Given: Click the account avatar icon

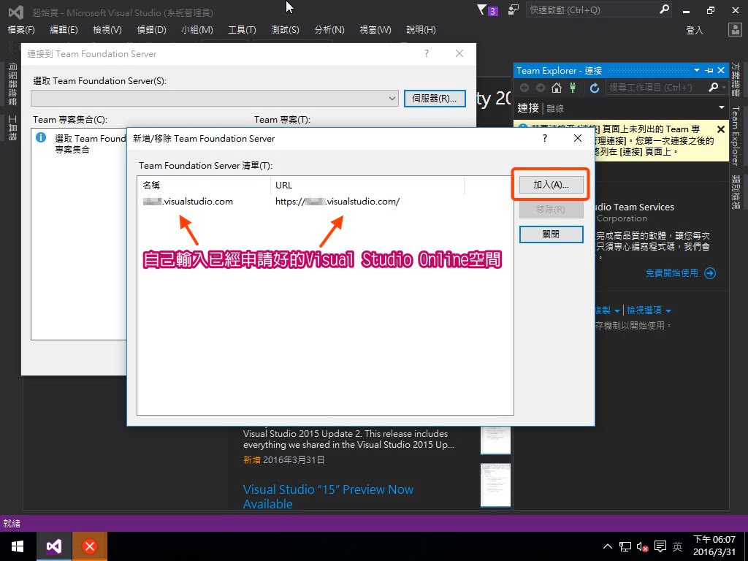Looking at the screenshot, I should tap(735, 29).
